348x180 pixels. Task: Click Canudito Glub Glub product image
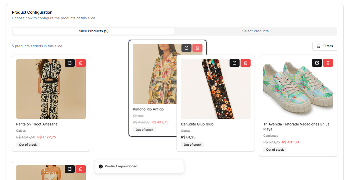[216, 89]
